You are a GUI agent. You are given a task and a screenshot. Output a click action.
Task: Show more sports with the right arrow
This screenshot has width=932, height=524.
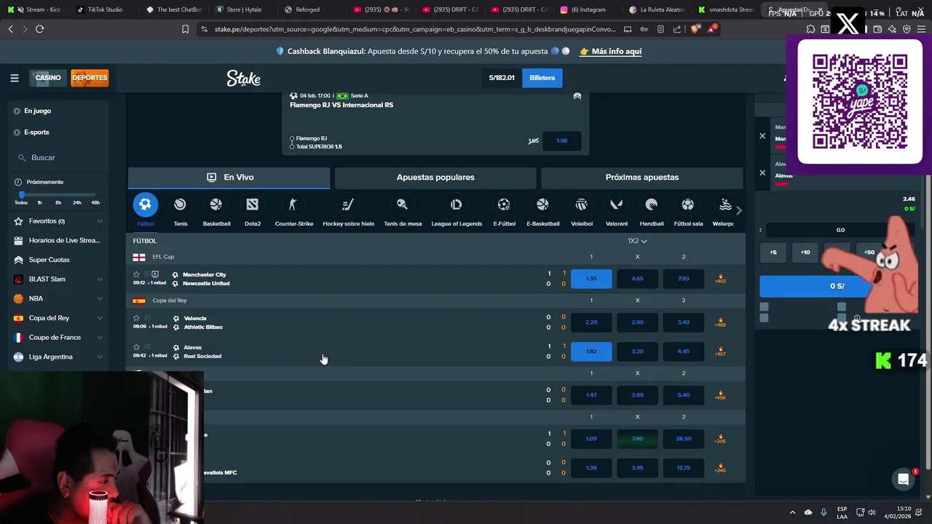[739, 210]
